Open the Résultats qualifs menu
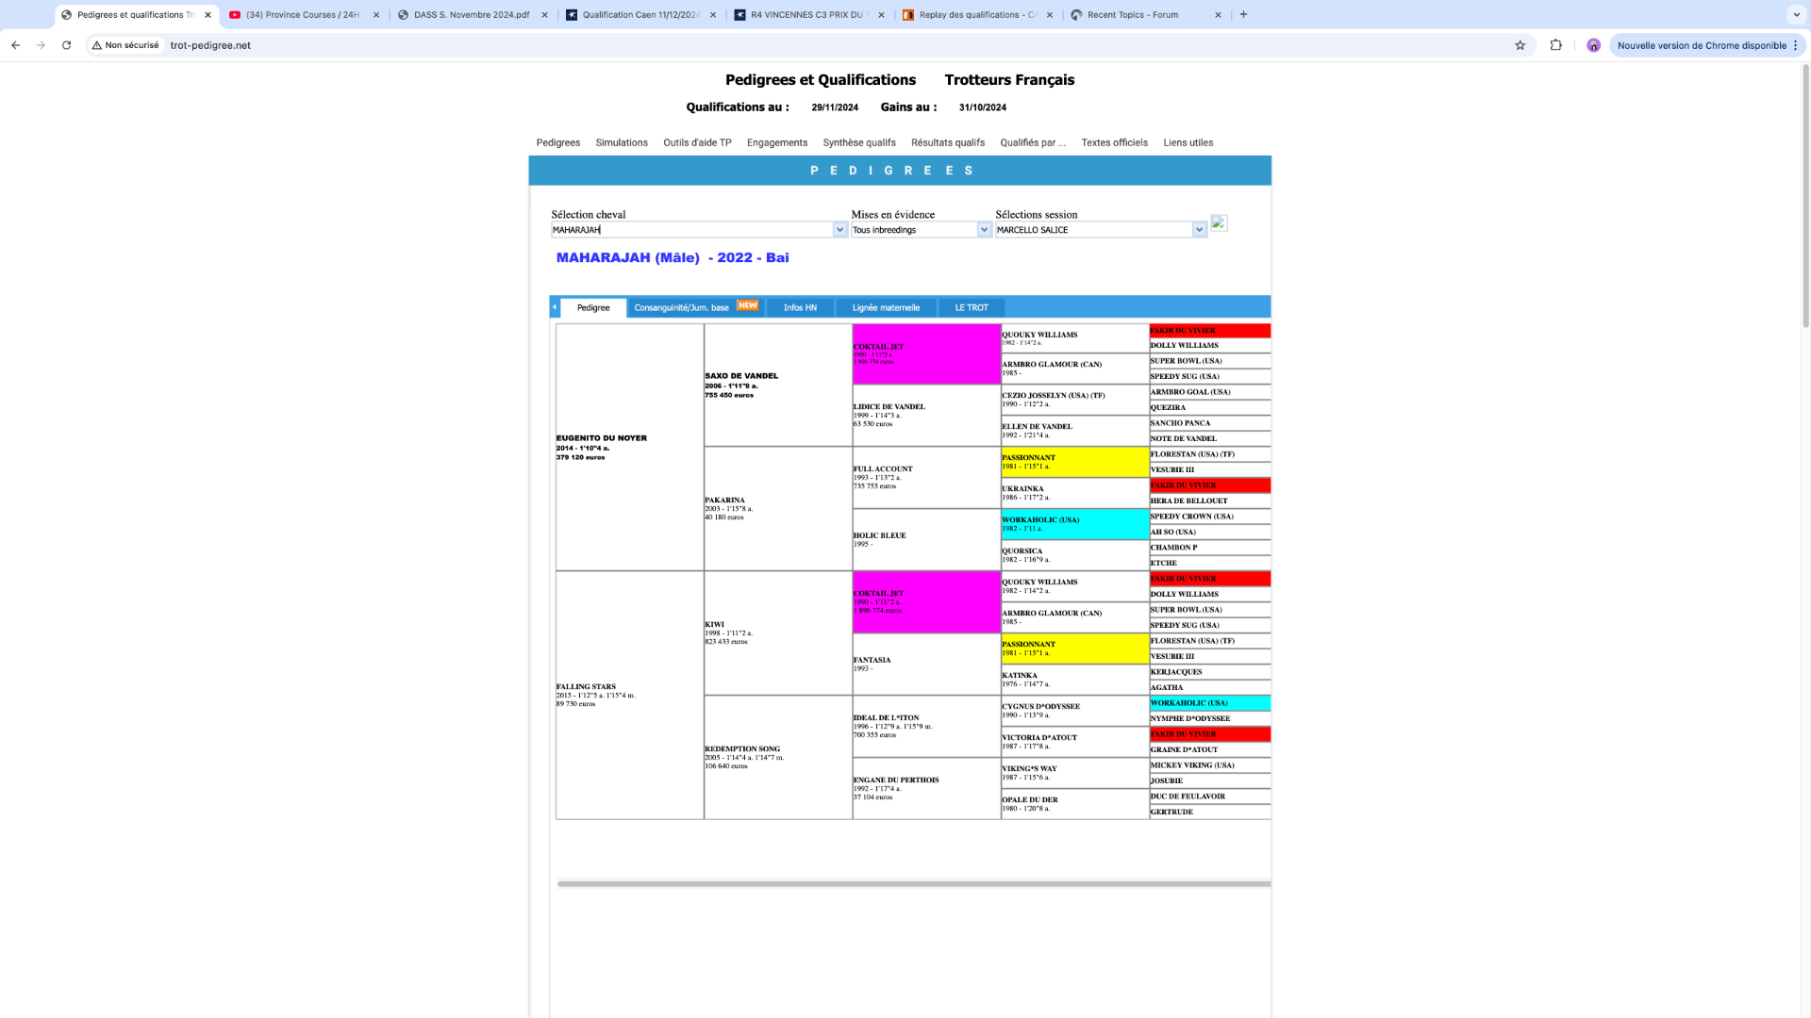 click(x=948, y=143)
